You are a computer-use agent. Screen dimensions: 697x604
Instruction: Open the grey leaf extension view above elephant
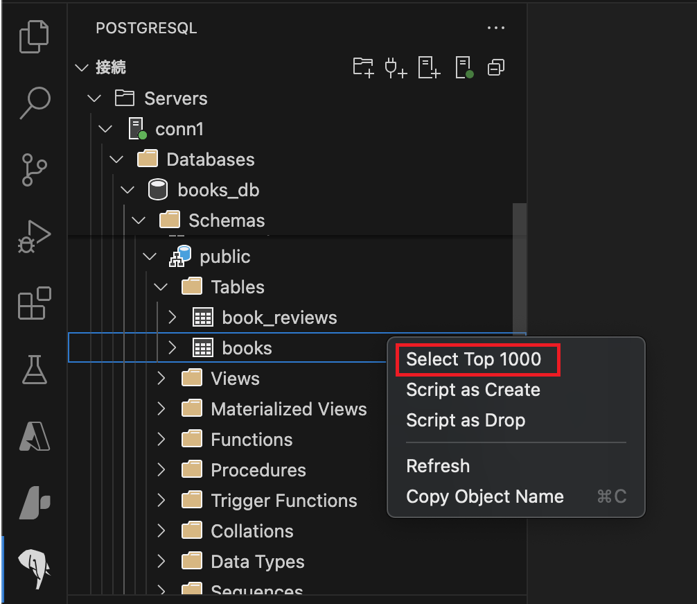pyautogui.click(x=35, y=503)
